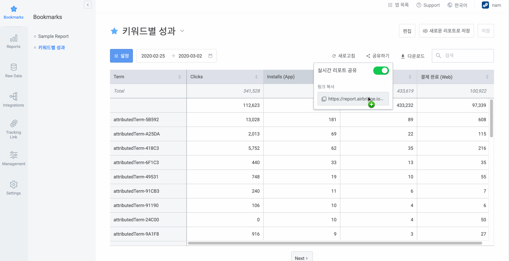Click the vertical table scrollbar
This screenshot has height=261, width=509.
tap(491, 118)
